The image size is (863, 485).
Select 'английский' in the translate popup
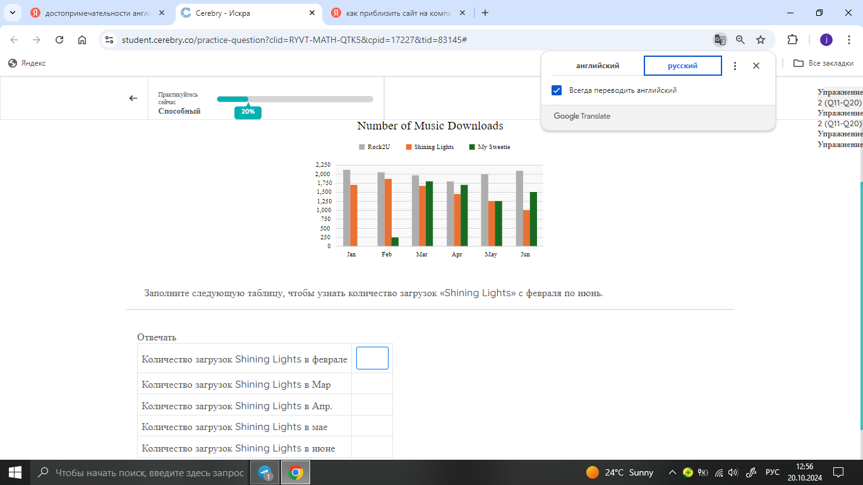point(598,66)
